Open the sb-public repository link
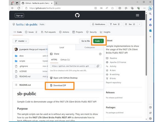Viewport: 163px width, 122px height. tap(31, 24)
